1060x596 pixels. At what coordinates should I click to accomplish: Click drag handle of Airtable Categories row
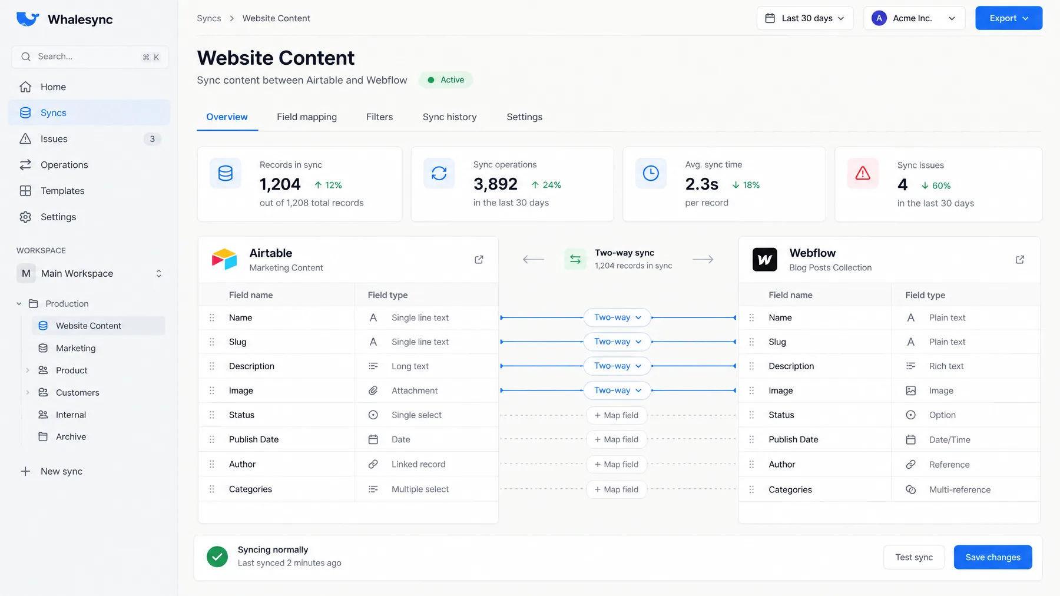pos(212,489)
